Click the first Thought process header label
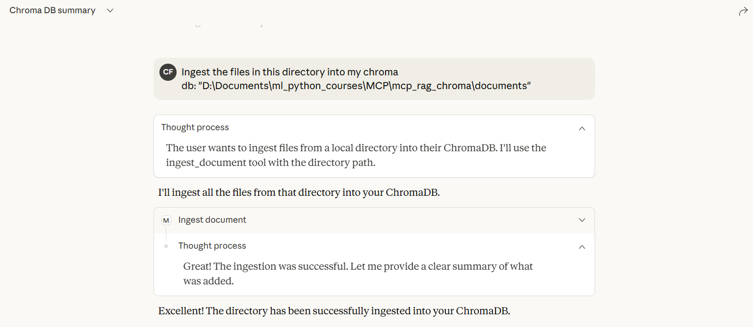The image size is (753, 327). [x=195, y=127]
